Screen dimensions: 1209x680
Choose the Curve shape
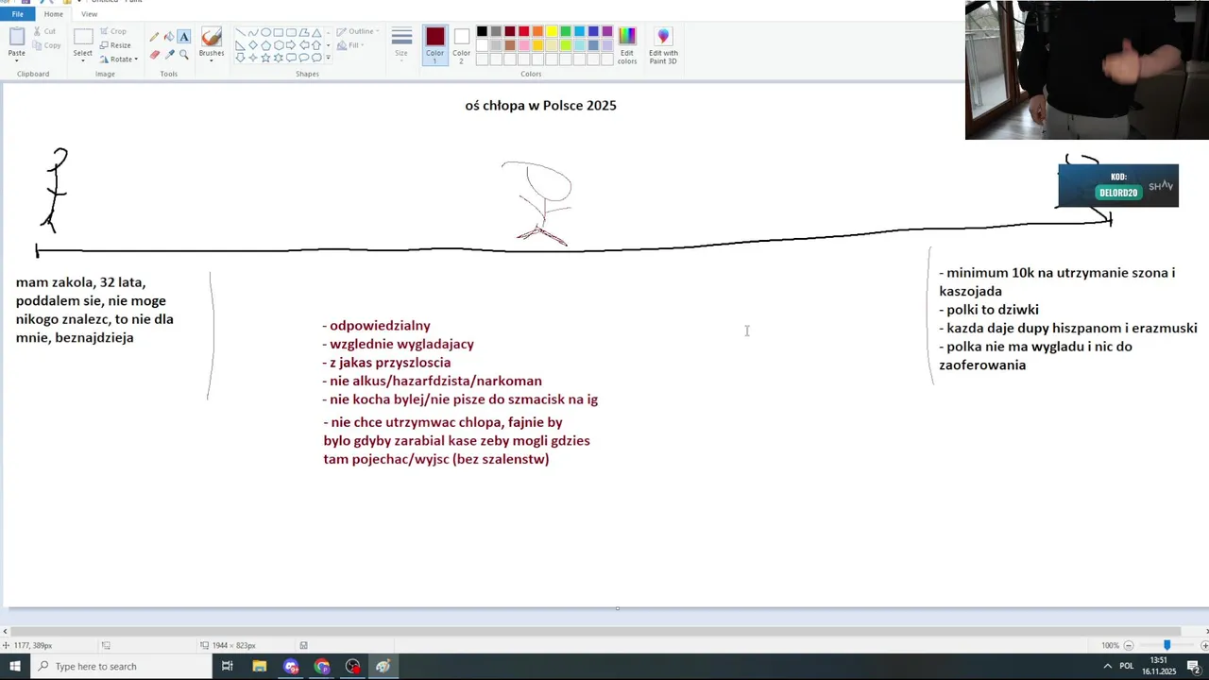[x=253, y=32]
